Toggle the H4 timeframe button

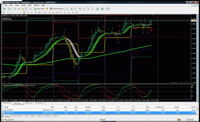tap(65, 13)
